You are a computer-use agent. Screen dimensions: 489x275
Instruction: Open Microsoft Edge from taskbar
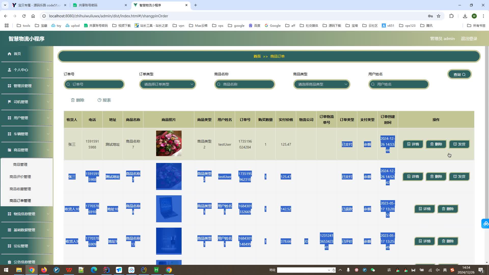pyautogui.click(x=94, y=270)
